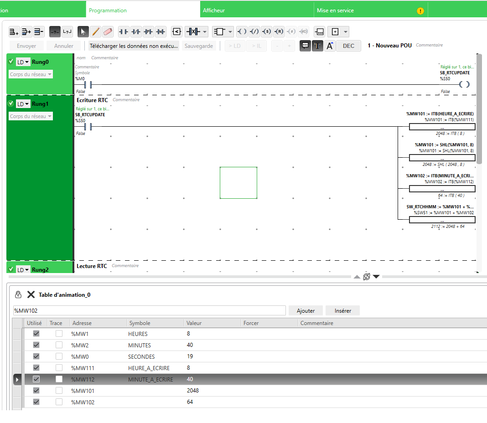Select the eraser tool in toolbar
Screen dimensions: 487x423
click(x=108, y=31)
